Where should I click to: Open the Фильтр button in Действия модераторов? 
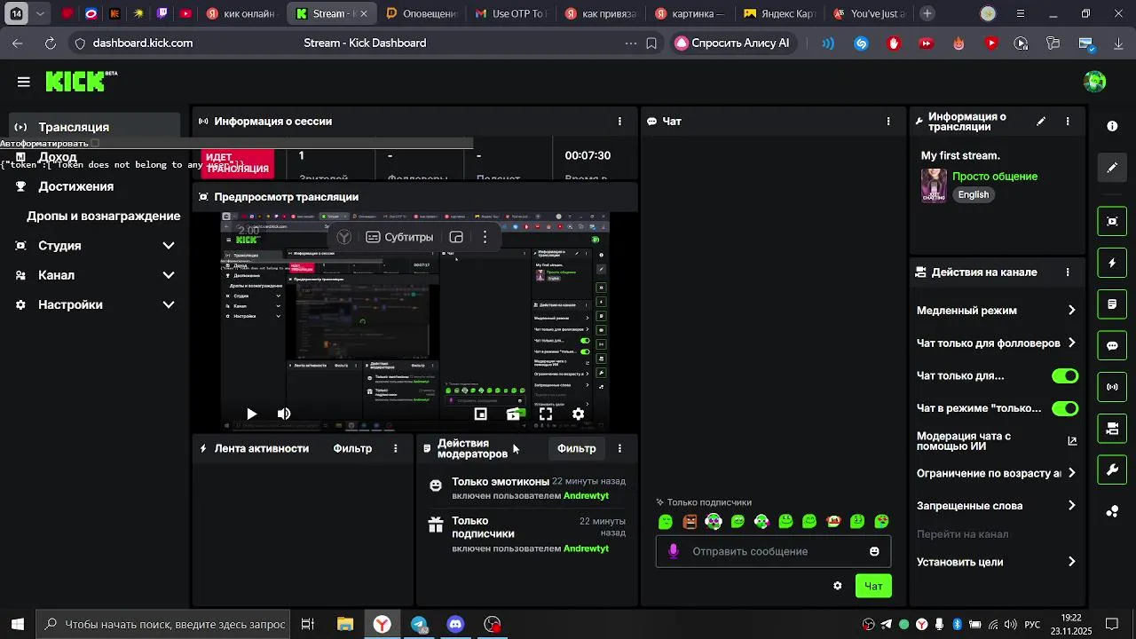click(577, 448)
